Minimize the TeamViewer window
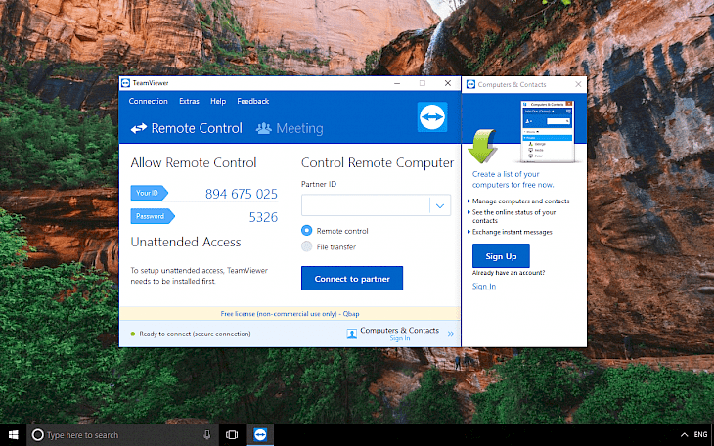 tap(397, 83)
